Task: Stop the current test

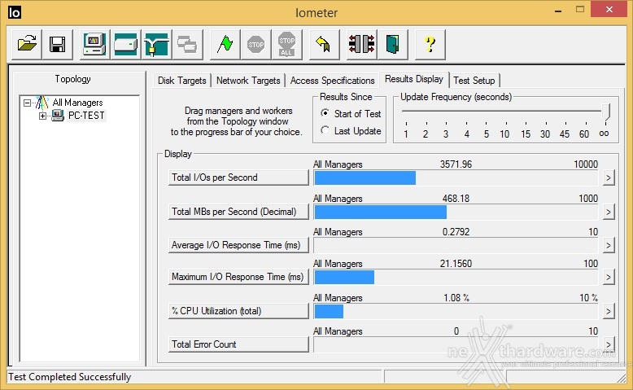Action: (x=255, y=44)
